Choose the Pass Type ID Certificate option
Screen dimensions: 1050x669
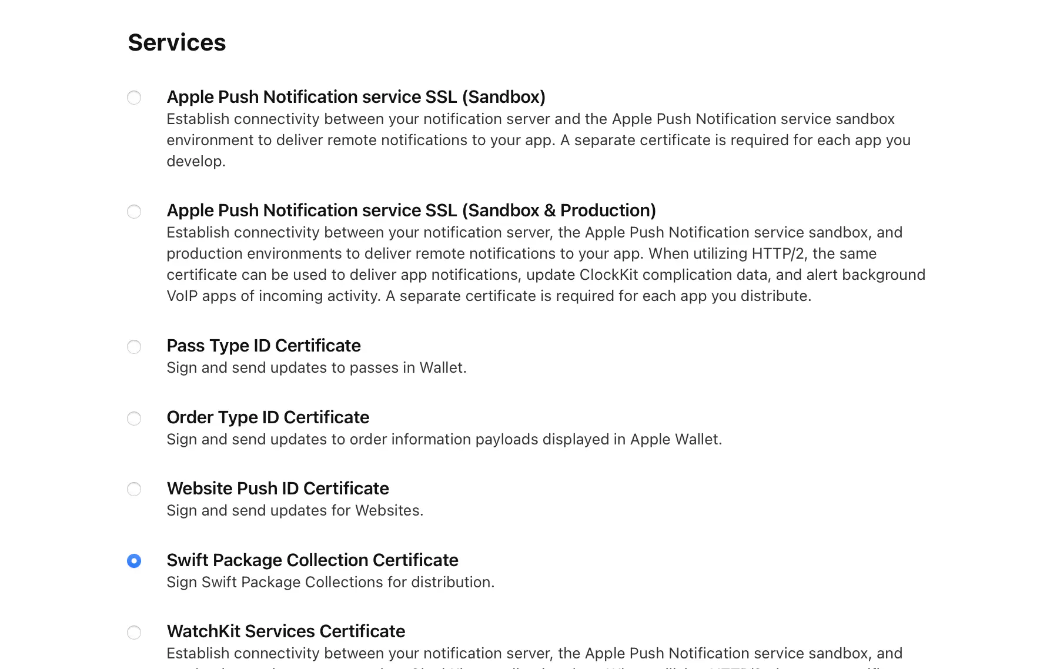point(134,347)
